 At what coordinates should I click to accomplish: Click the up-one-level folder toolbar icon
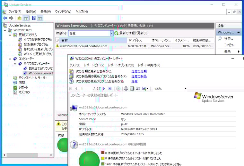[19, 18]
